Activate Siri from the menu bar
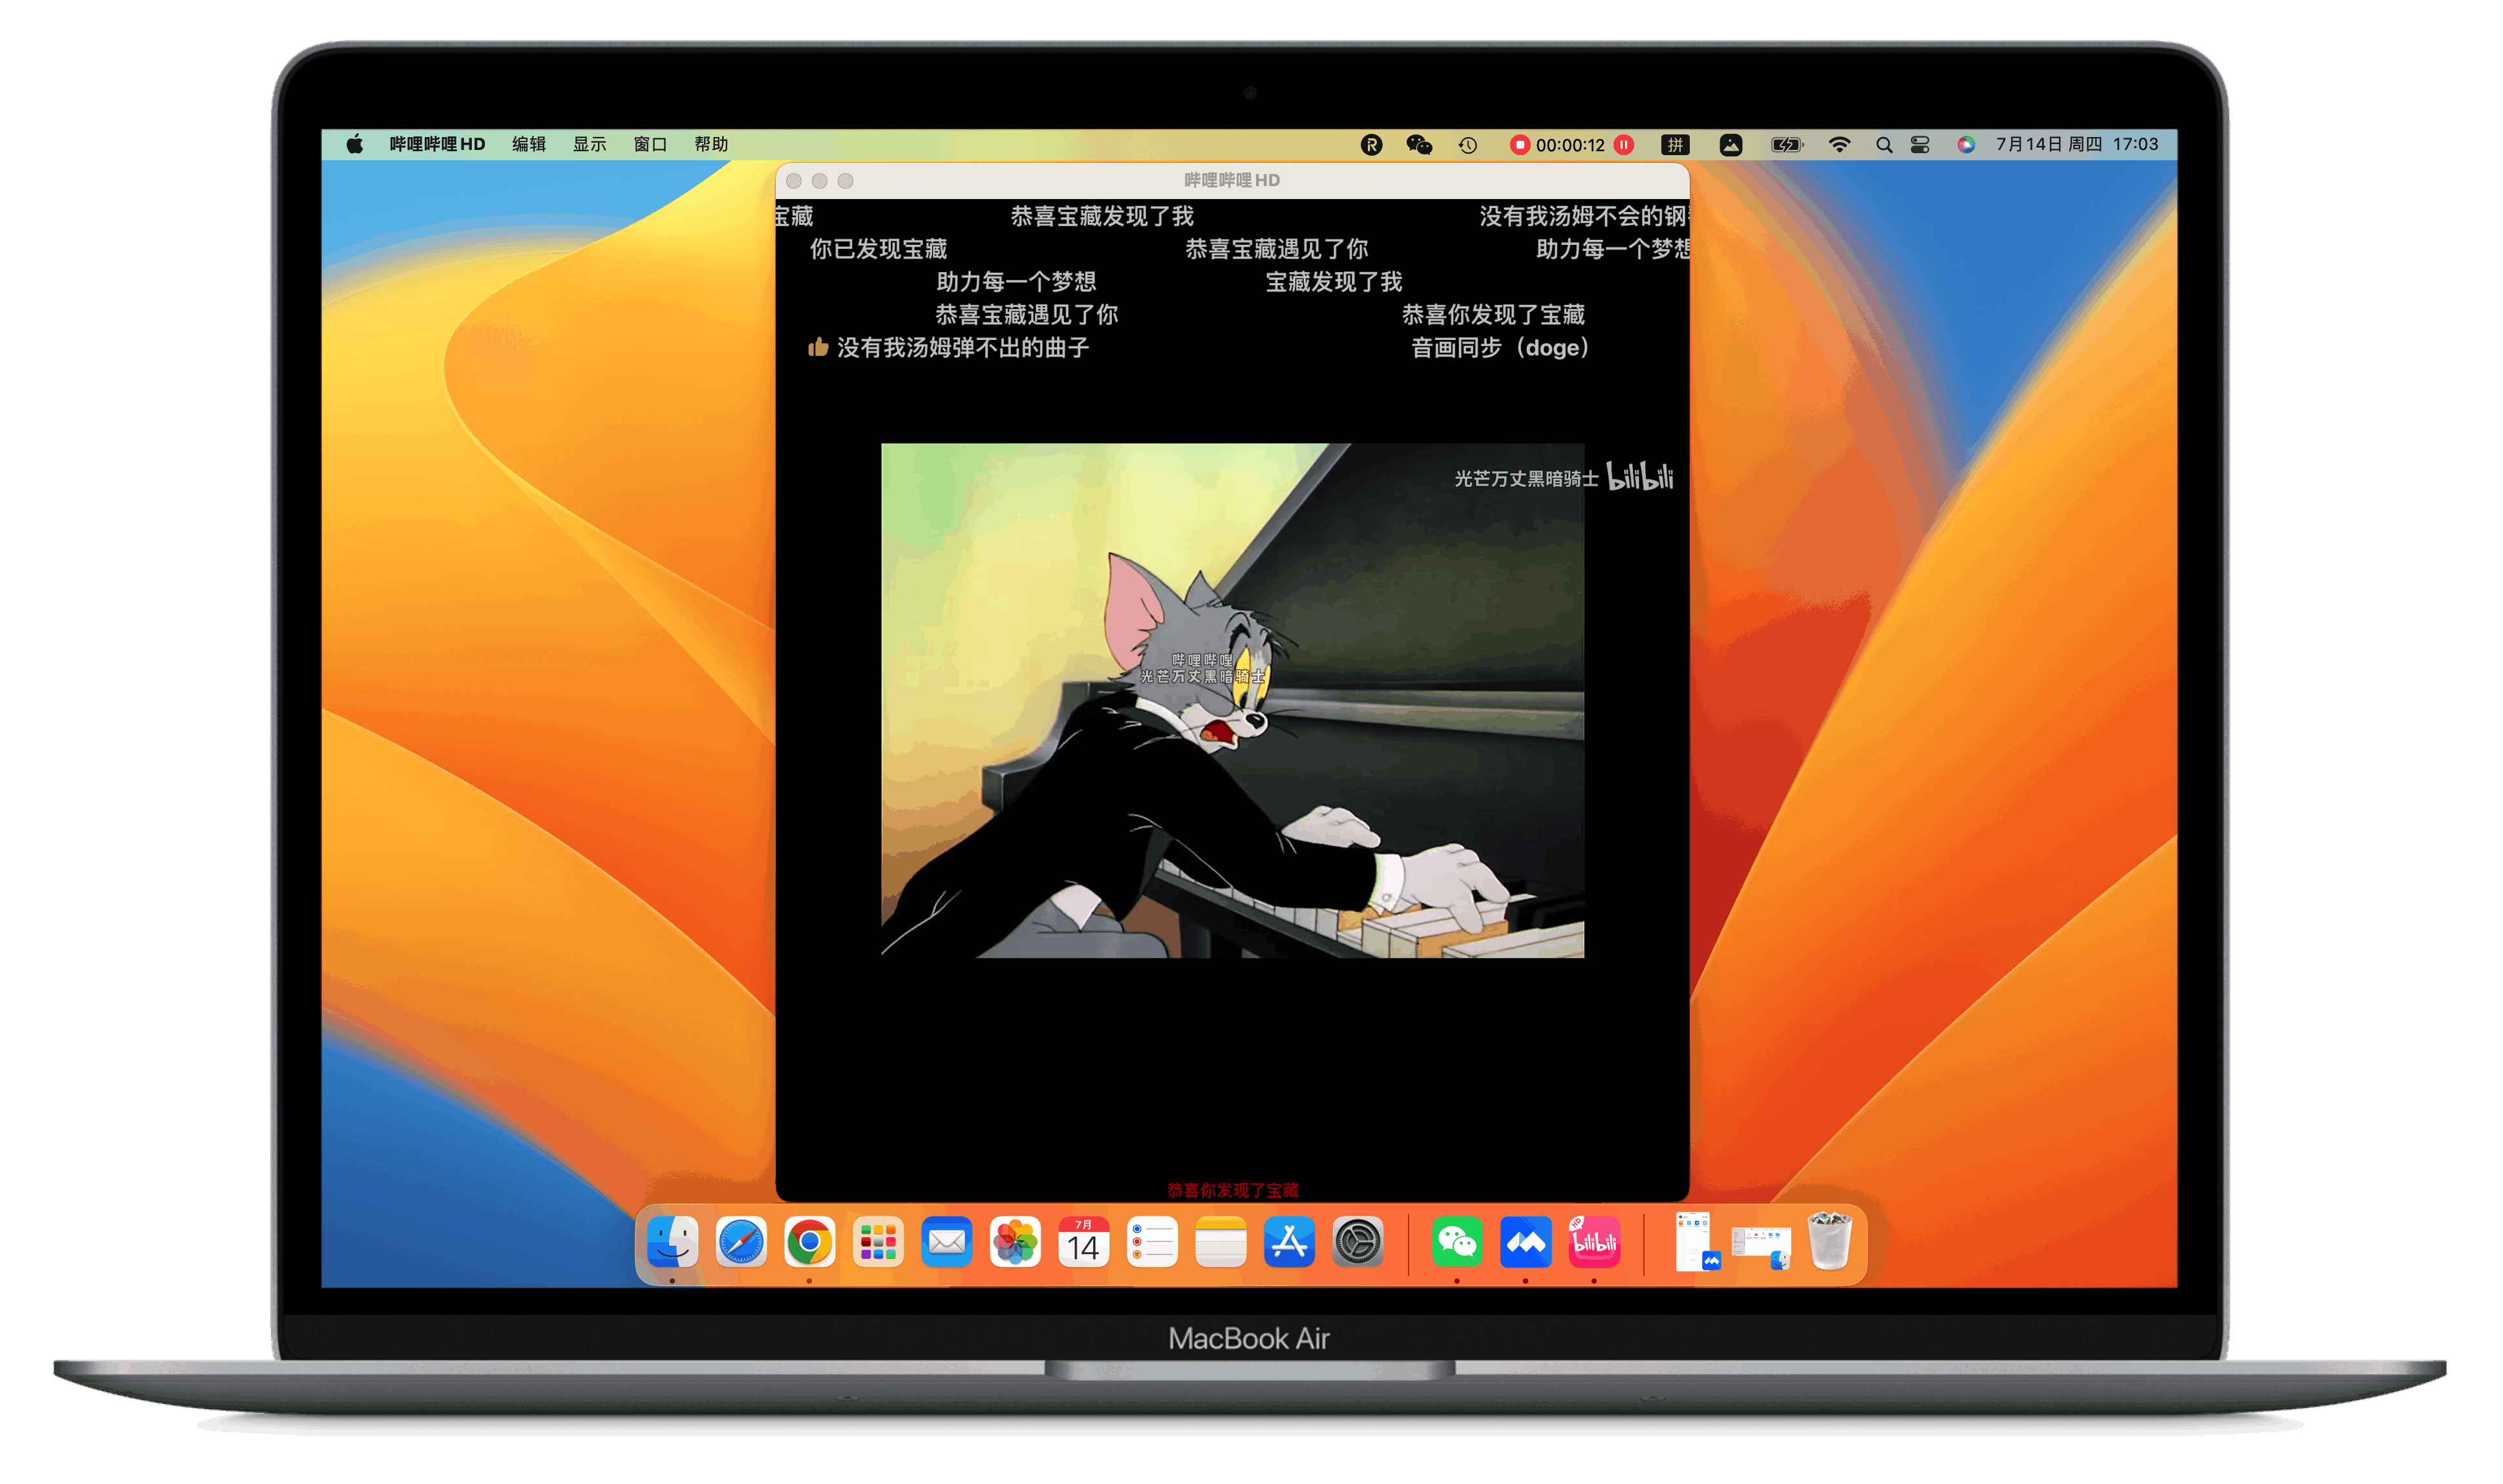This screenshot has height=1484, width=2503. [x=1966, y=145]
